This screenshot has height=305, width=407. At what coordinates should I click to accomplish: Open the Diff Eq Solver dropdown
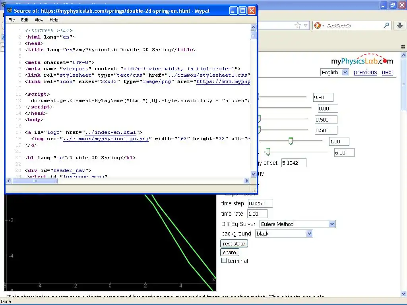[x=297, y=224]
